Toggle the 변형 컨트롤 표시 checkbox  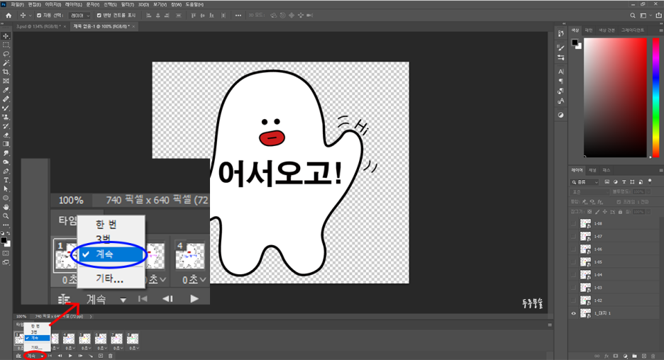click(x=99, y=15)
